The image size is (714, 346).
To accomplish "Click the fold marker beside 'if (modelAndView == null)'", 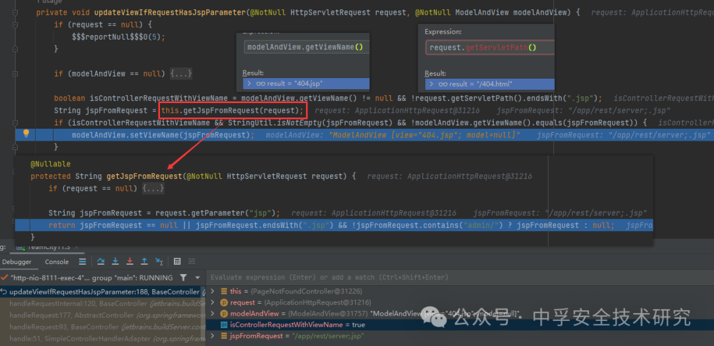I will click(x=15, y=74).
